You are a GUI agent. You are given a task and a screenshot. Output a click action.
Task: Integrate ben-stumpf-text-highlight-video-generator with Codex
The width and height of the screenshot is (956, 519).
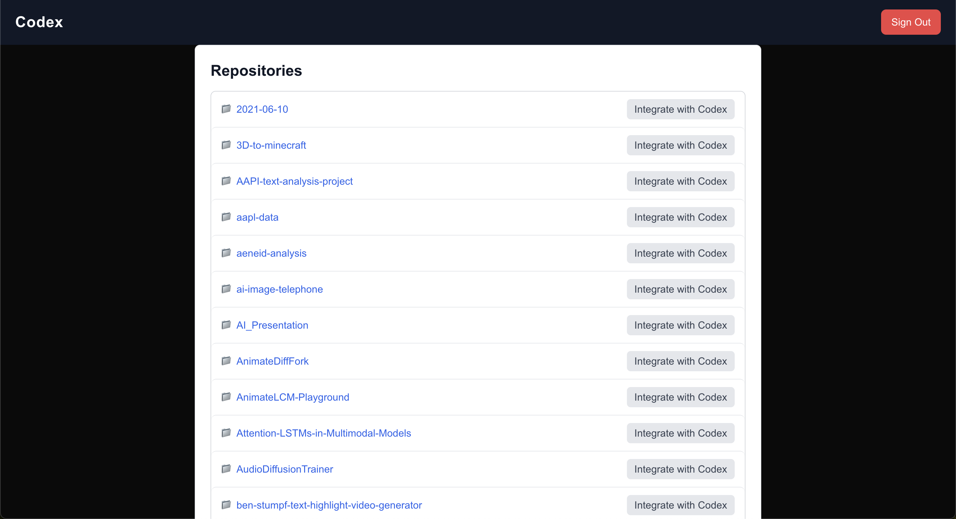[680, 505]
